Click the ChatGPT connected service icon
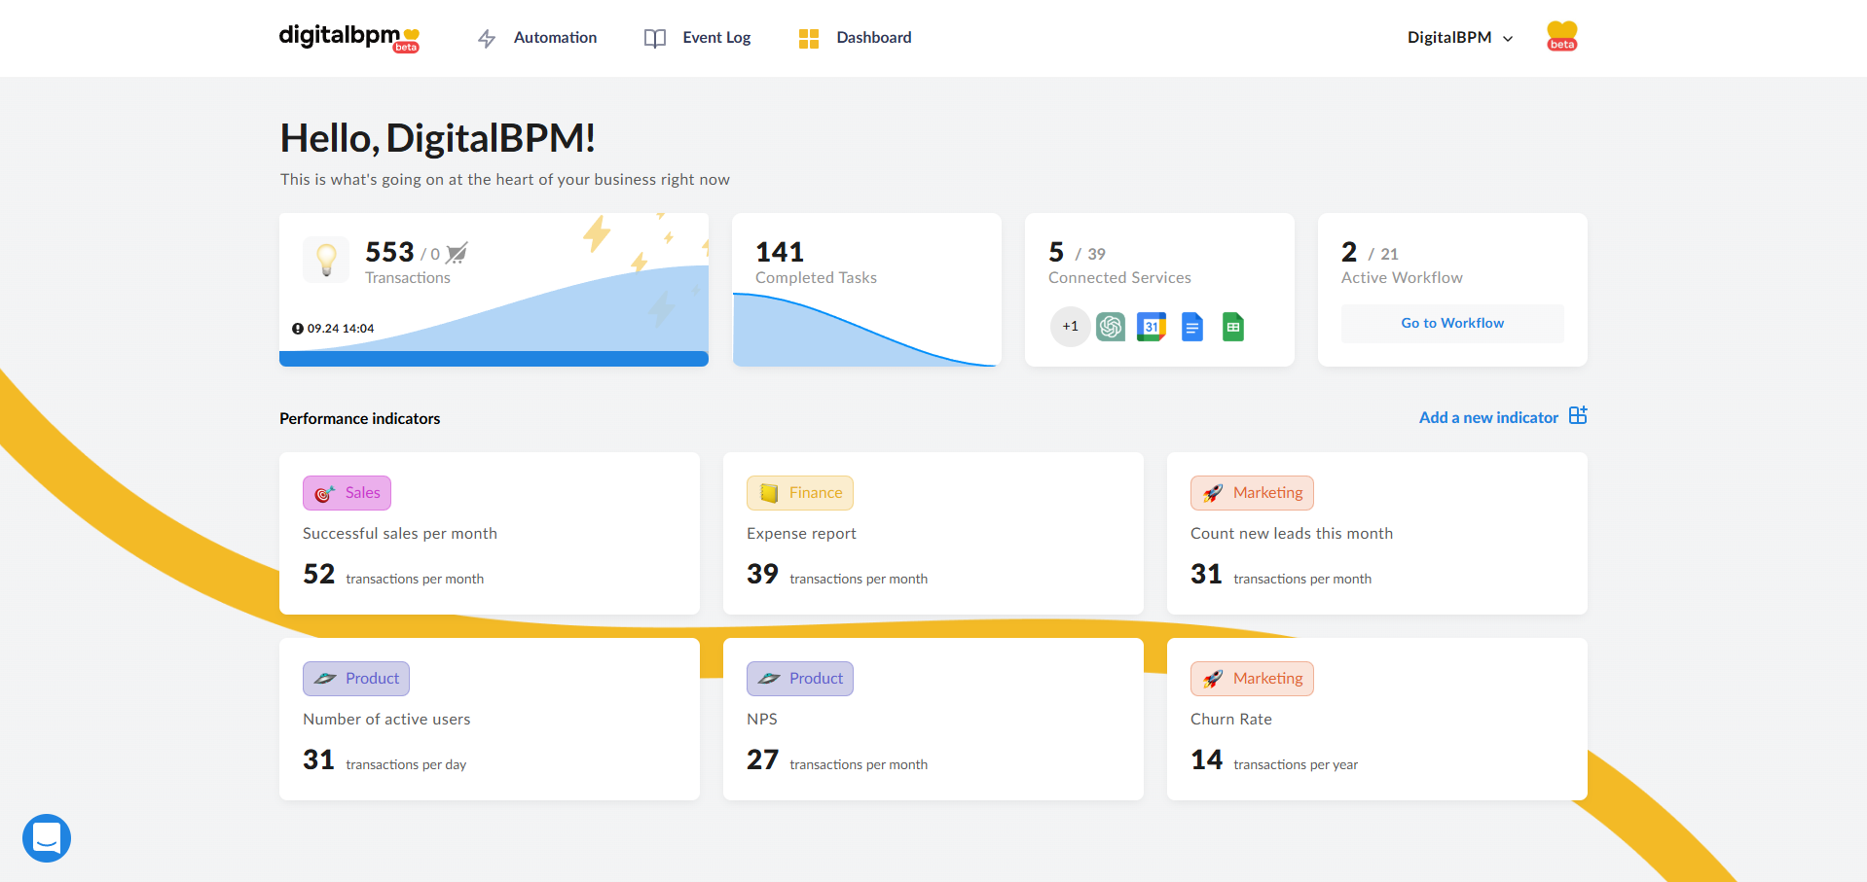The image size is (1867, 882). pos(1111,327)
